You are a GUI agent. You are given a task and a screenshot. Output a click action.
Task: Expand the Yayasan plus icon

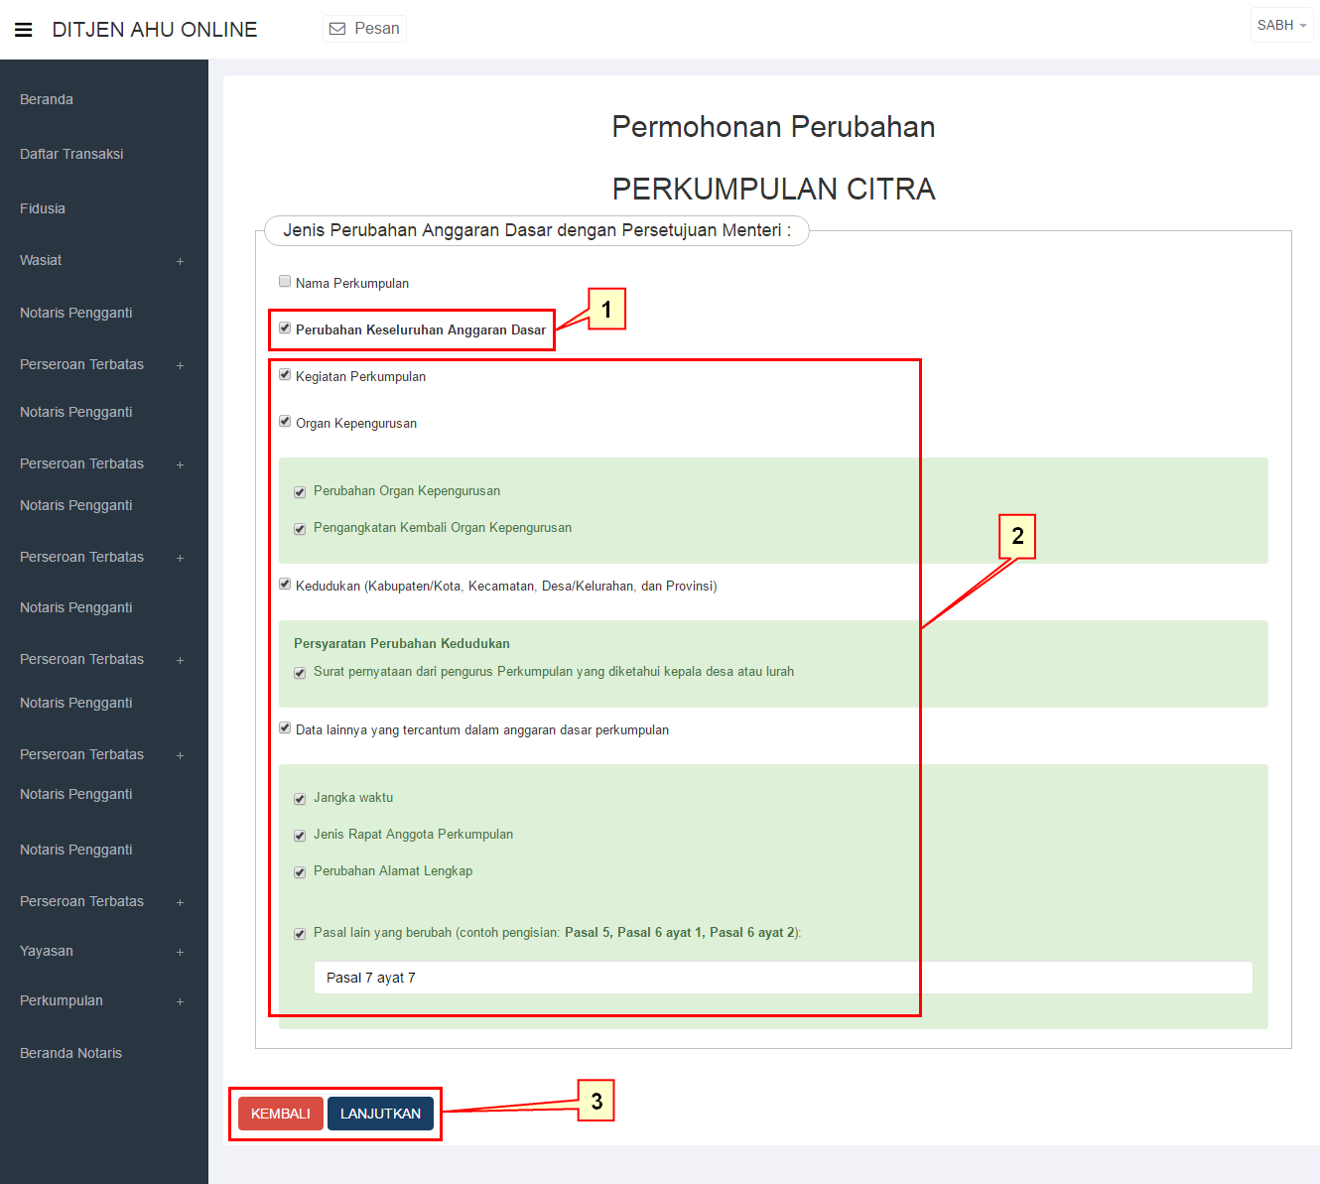coord(180,952)
